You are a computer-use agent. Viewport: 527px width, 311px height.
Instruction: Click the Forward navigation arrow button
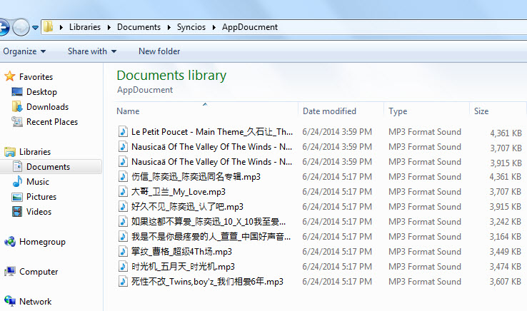pyautogui.click(x=21, y=27)
